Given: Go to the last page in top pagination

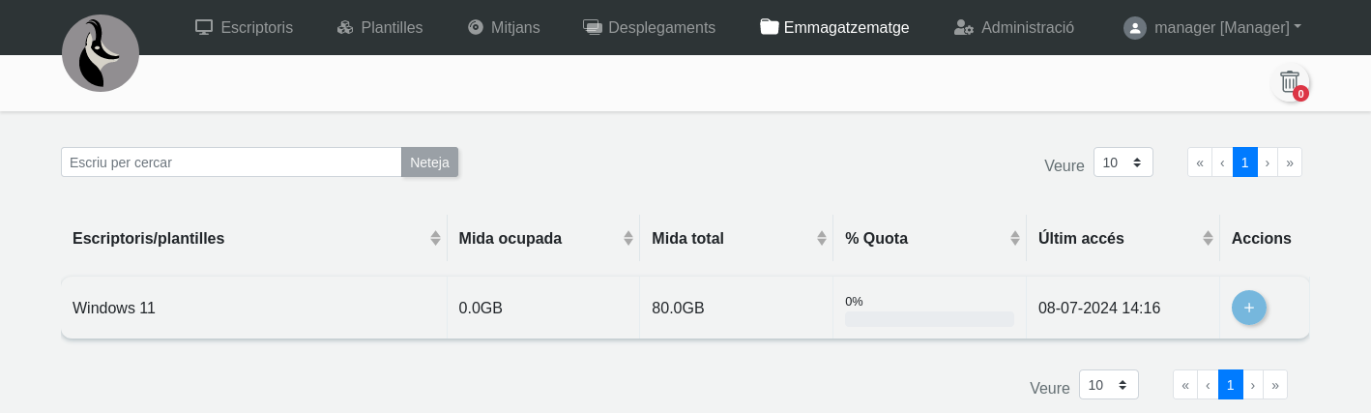Looking at the screenshot, I should [x=1290, y=162].
